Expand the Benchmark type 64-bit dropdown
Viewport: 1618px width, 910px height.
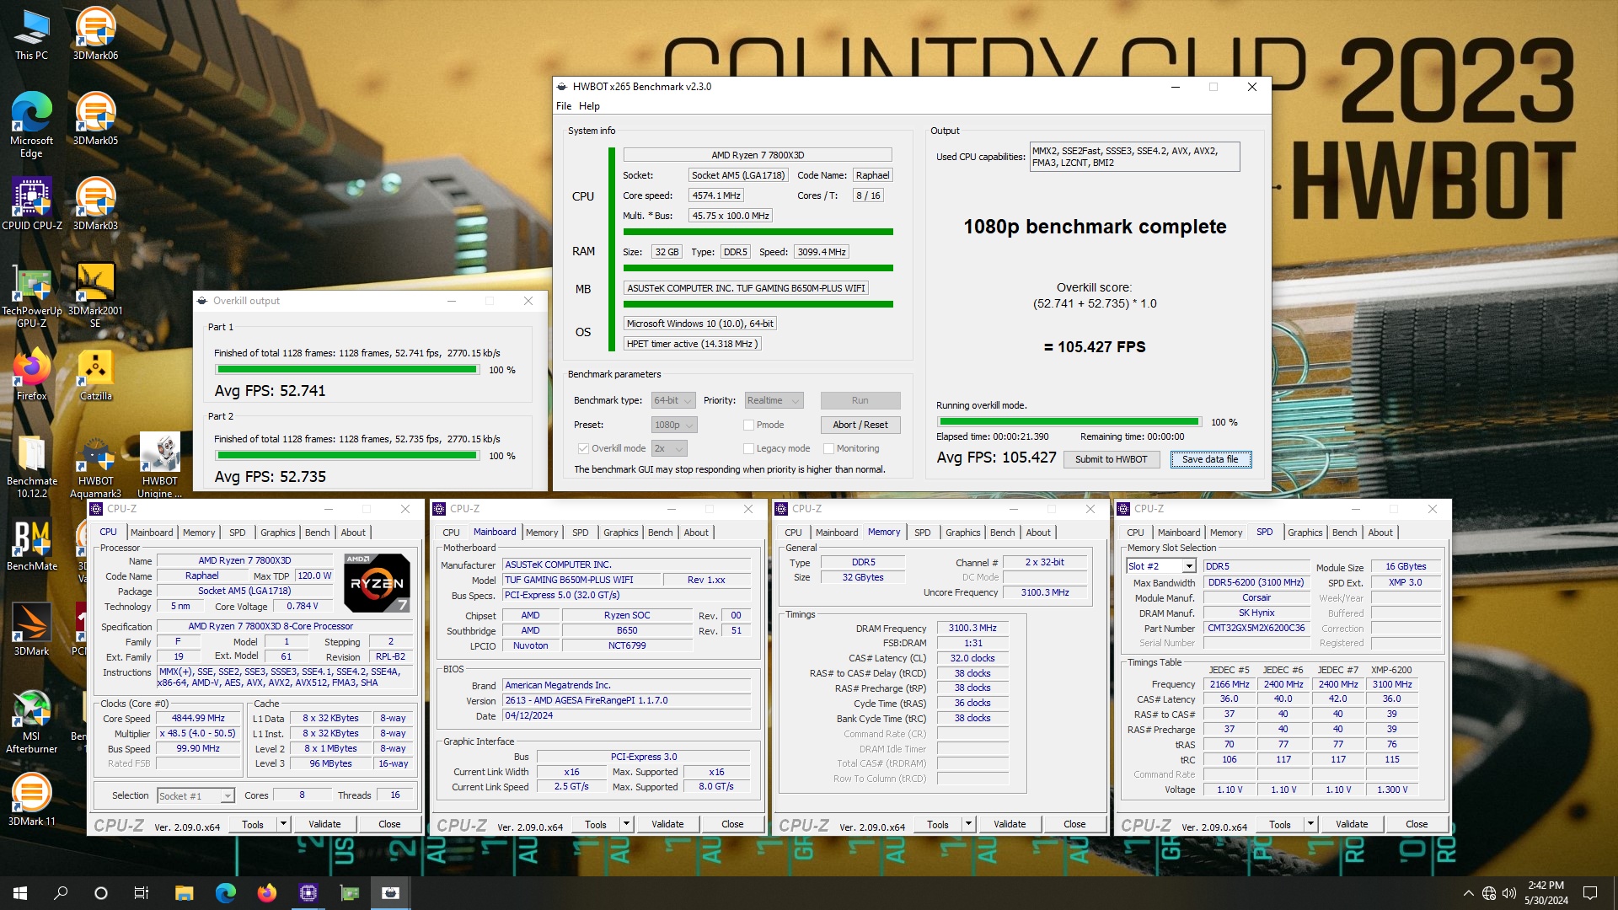pos(673,401)
